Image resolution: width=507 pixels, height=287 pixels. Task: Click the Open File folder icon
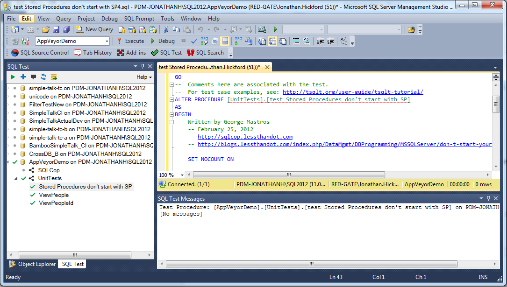point(46,30)
